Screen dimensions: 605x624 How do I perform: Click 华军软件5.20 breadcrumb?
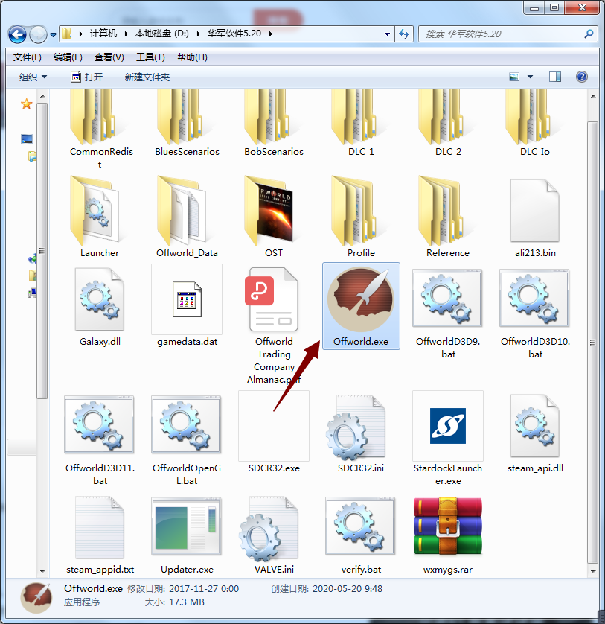(x=234, y=34)
